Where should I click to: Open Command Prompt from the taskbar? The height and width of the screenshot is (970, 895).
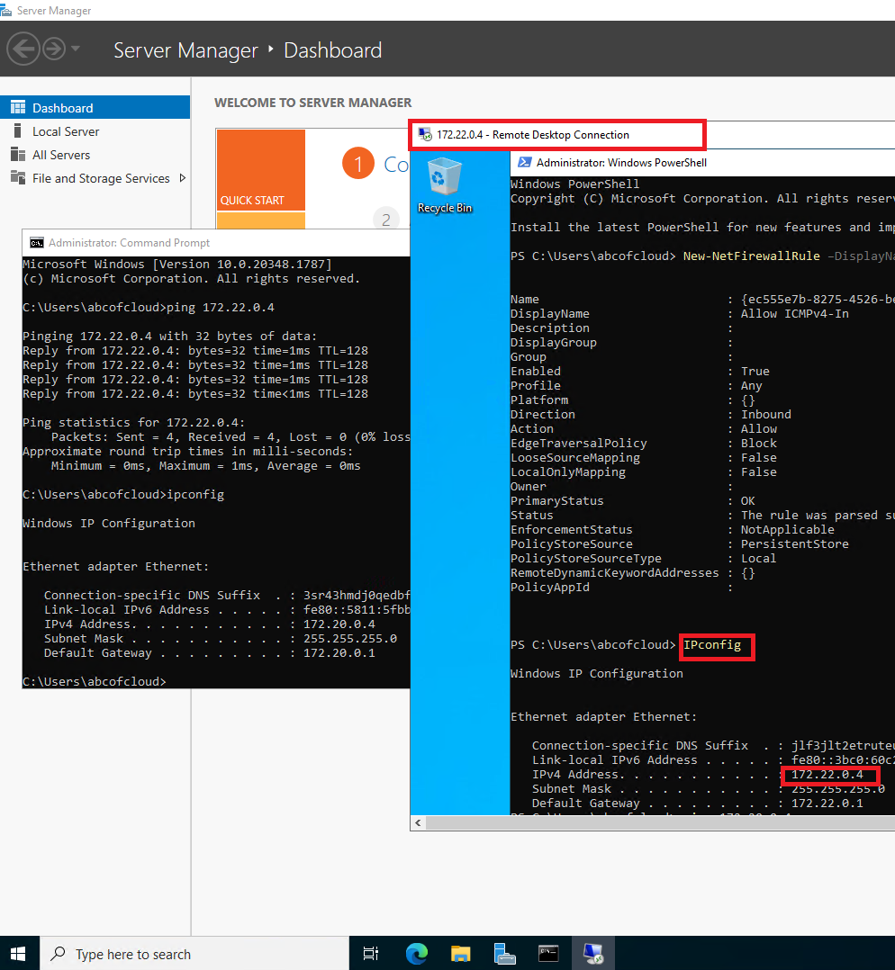click(x=548, y=952)
